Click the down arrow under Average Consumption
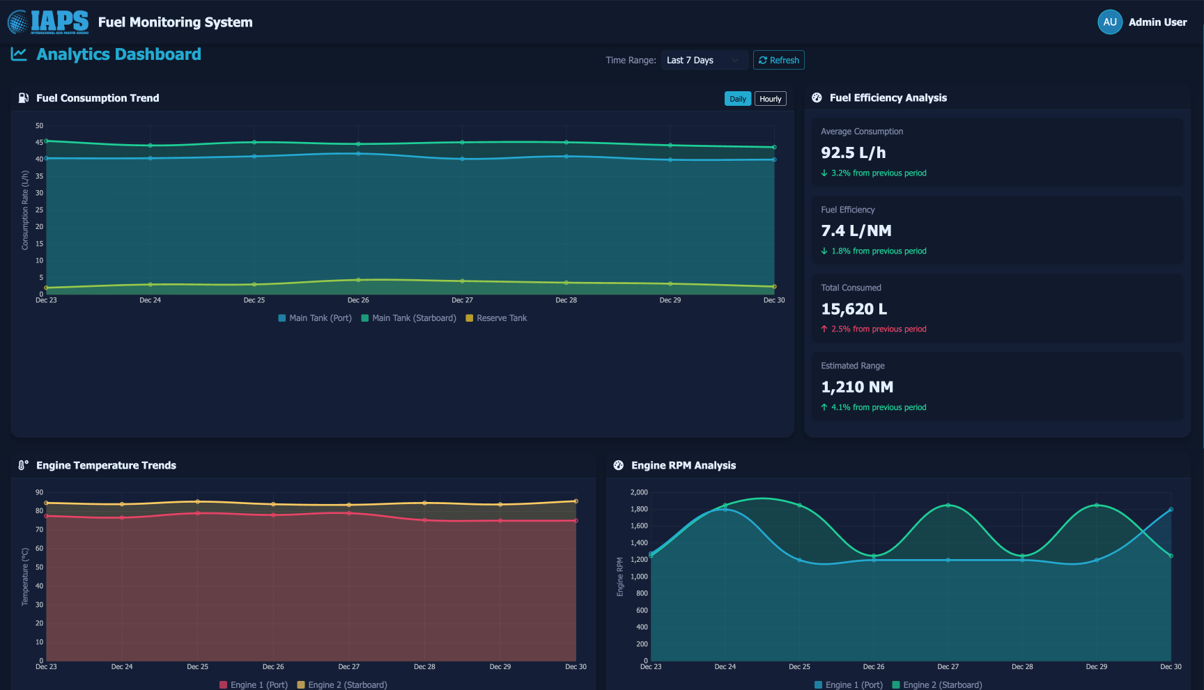The image size is (1204, 690). coord(824,173)
